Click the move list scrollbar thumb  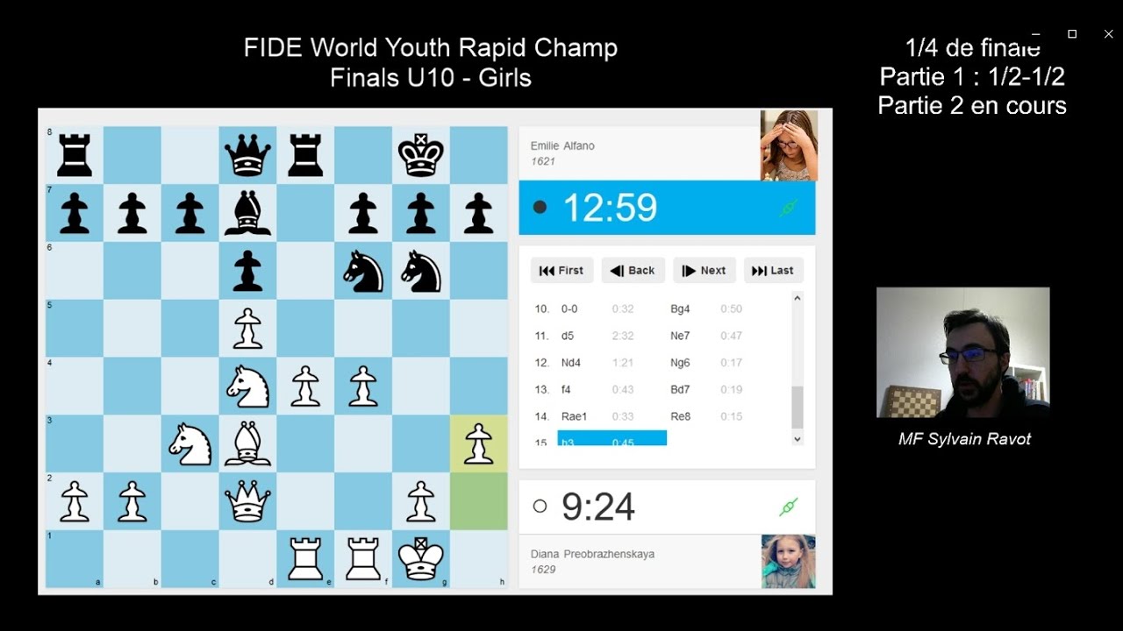click(x=797, y=408)
